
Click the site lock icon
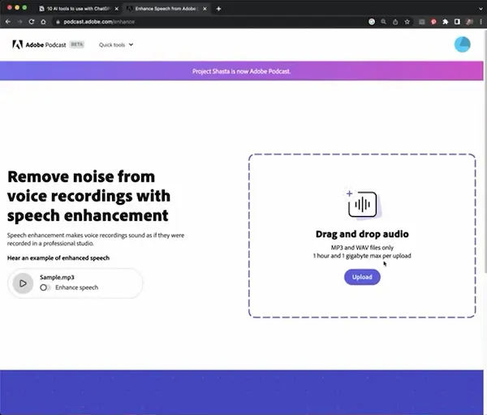(58, 22)
